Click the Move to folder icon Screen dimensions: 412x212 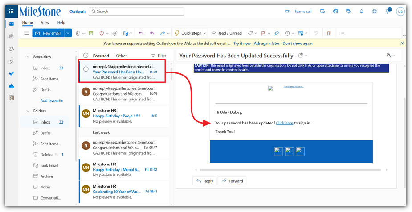pos(126,33)
